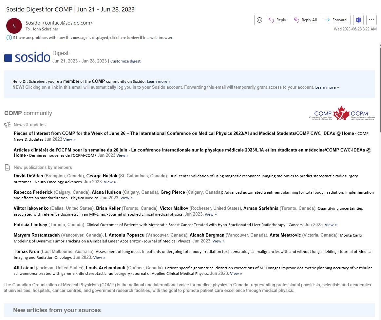Open Articles d'intérêt de l'OCPM headline
The width and height of the screenshot is (381, 320).
coord(192,152)
